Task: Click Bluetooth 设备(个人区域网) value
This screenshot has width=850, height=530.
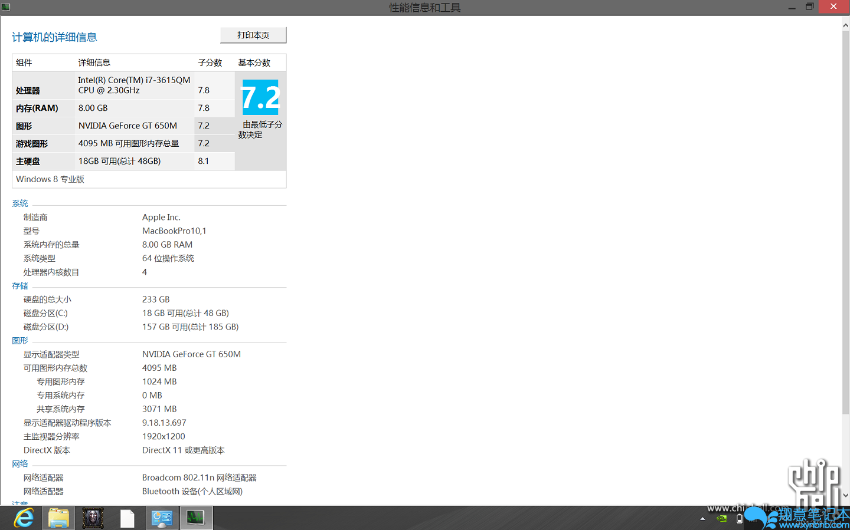Action: pos(192,491)
